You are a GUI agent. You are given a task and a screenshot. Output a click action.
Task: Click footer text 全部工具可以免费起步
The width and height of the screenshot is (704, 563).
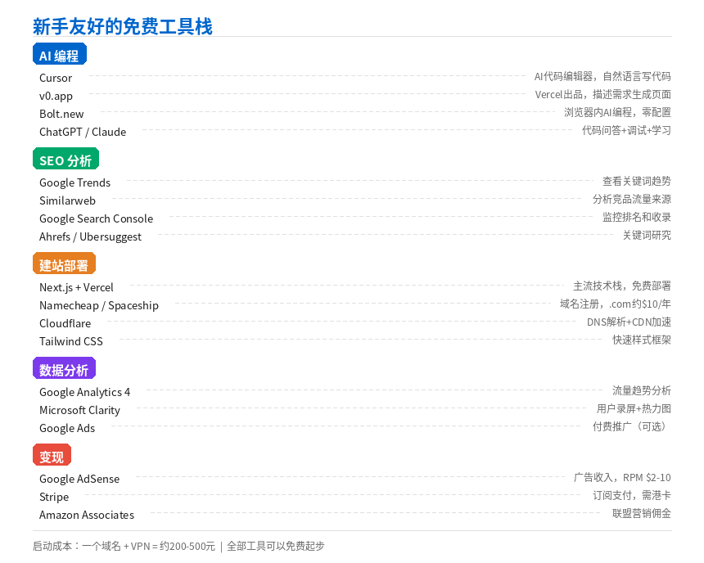pos(276,546)
